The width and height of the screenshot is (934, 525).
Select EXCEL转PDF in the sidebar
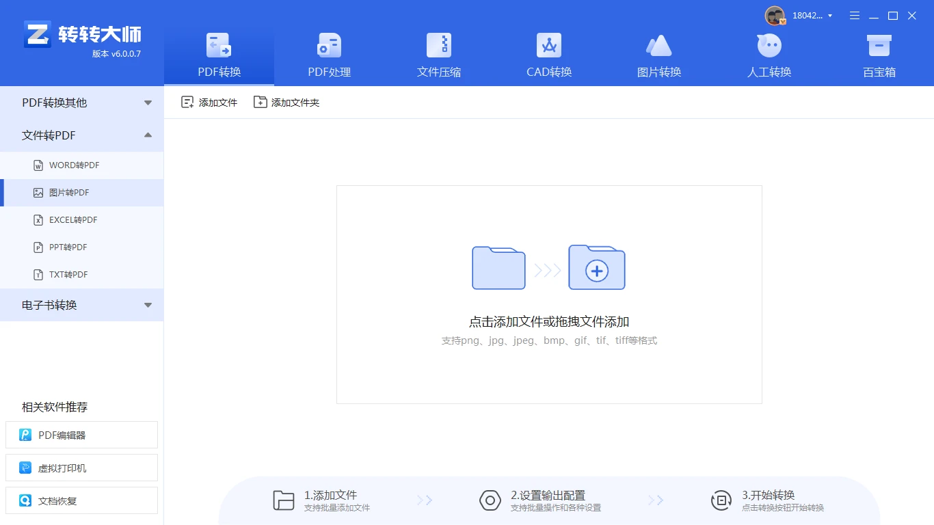coord(82,219)
